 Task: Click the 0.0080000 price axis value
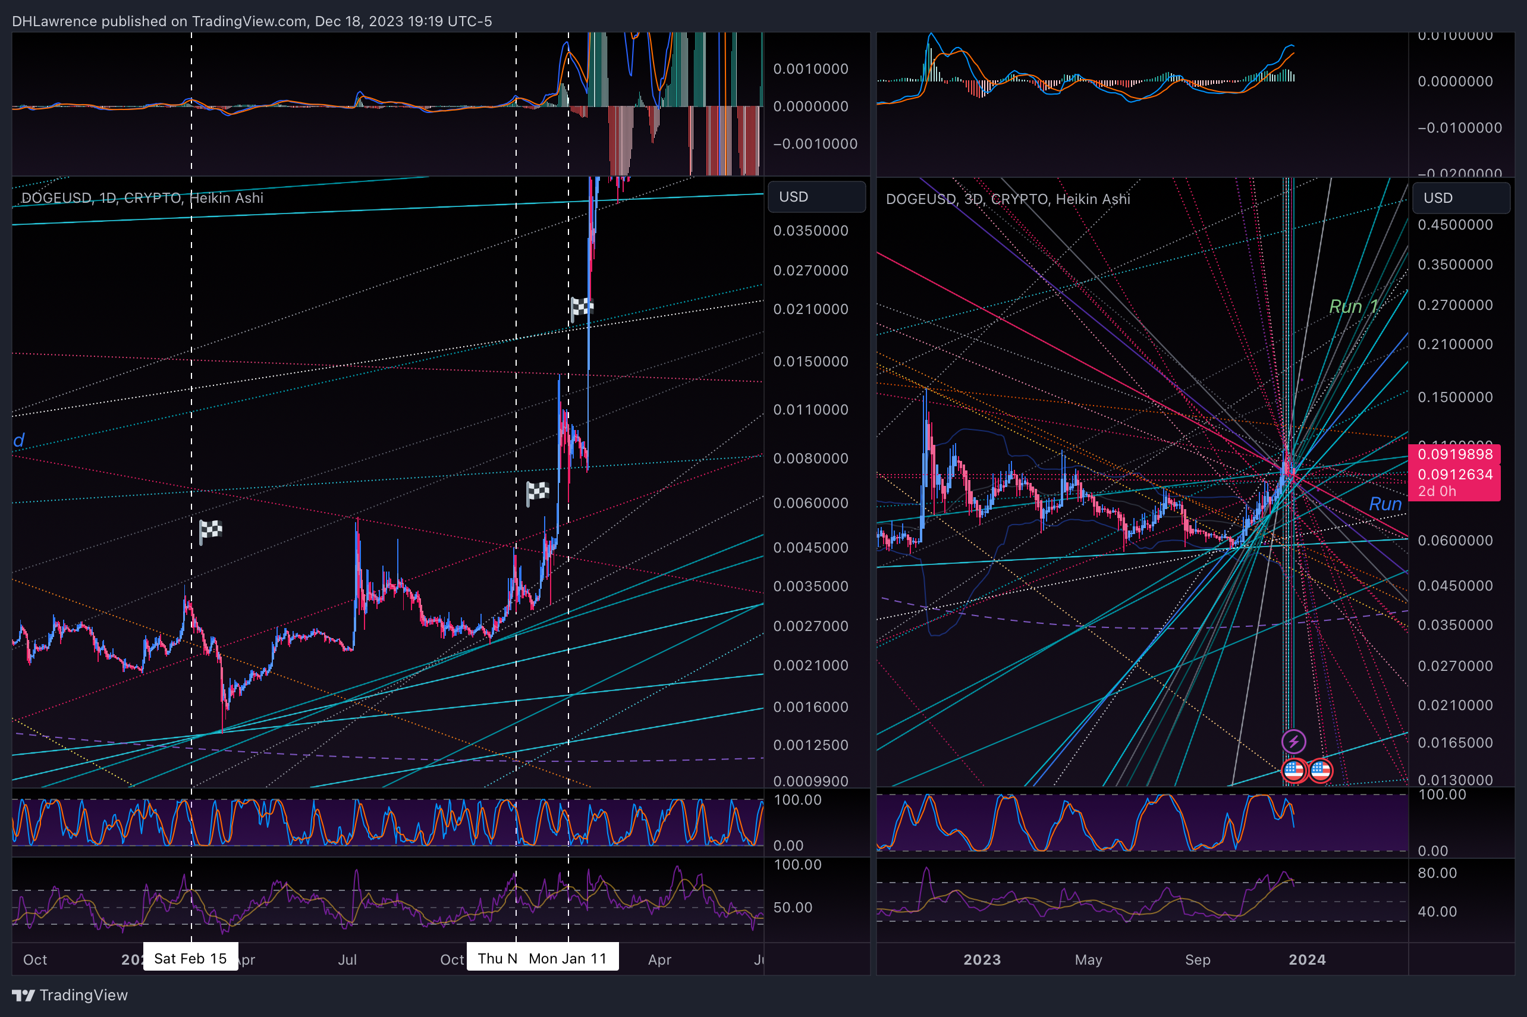click(x=810, y=459)
